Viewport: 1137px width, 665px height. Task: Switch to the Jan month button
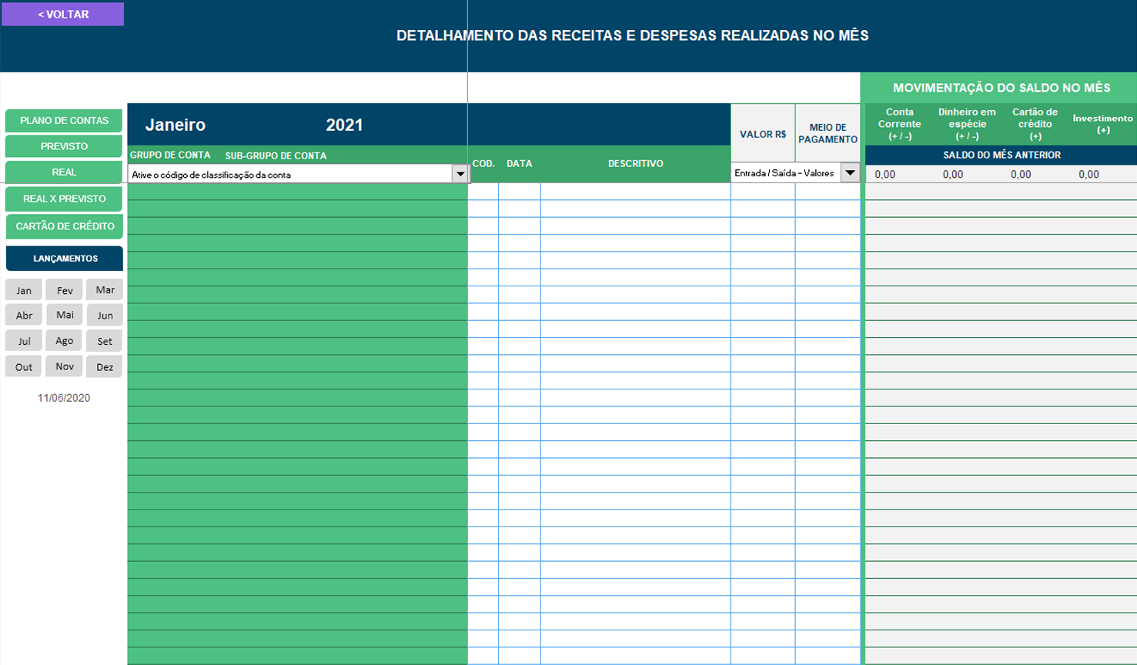(x=23, y=289)
